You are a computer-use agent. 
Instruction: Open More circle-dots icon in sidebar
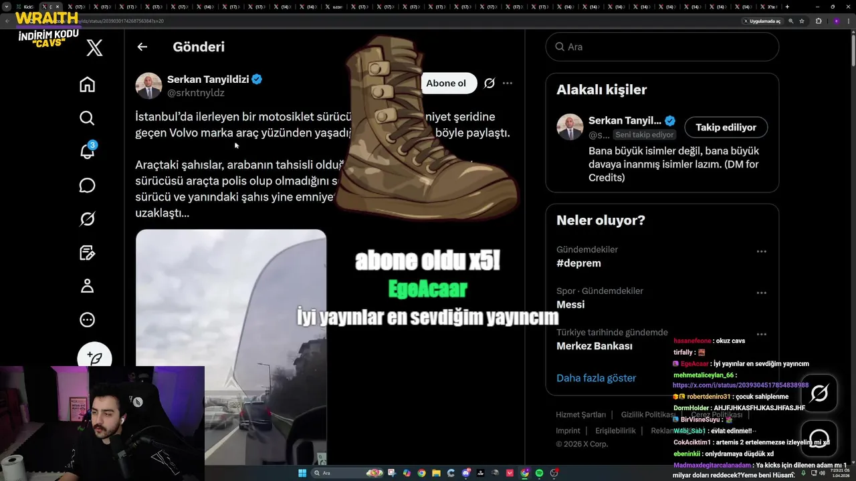87,320
